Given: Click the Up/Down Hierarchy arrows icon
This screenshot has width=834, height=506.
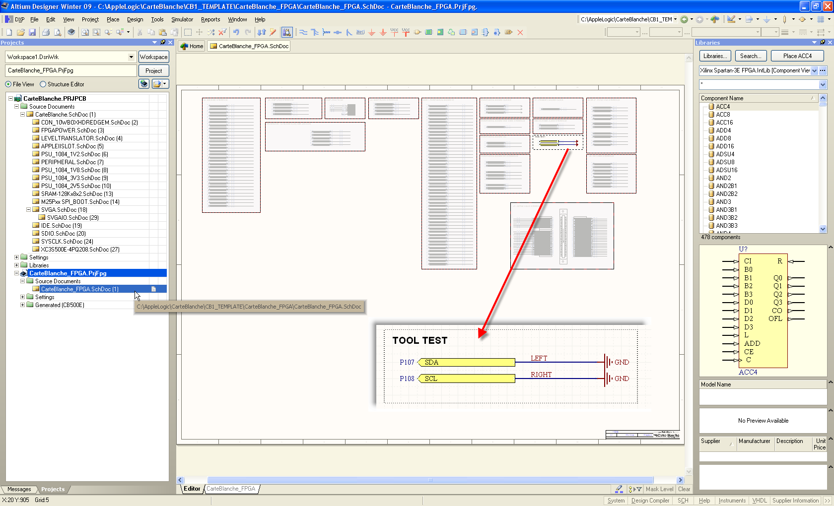Looking at the screenshot, I should pyautogui.click(x=261, y=32).
